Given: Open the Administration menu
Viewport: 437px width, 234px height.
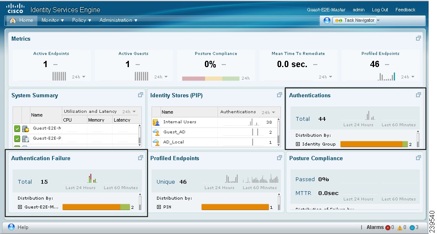Looking at the screenshot, I should click(x=118, y=20).
